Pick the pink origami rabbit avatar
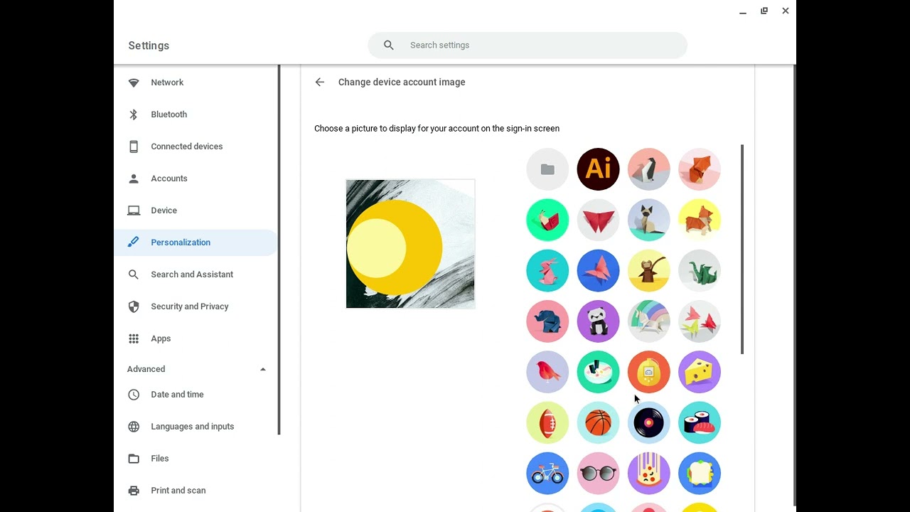The height and width of the screenshot is (512, 910). point(547,270)
